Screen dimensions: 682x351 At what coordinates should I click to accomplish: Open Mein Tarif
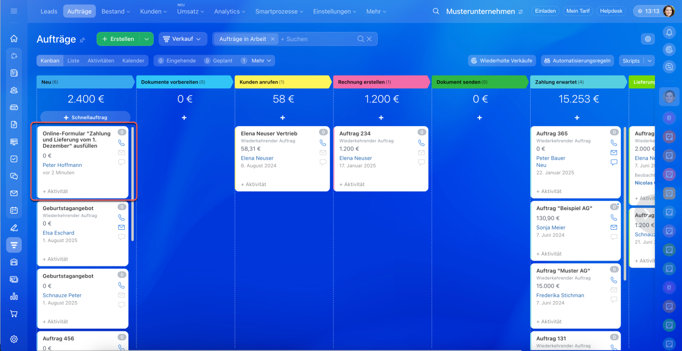[578, 11]
